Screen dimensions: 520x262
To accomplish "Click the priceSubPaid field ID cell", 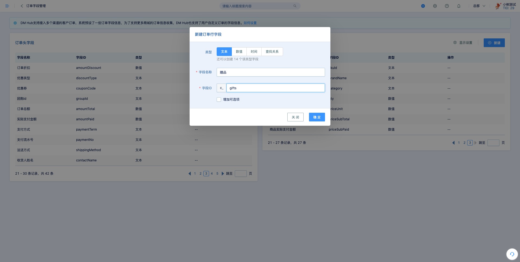I will tap(339, 130).
